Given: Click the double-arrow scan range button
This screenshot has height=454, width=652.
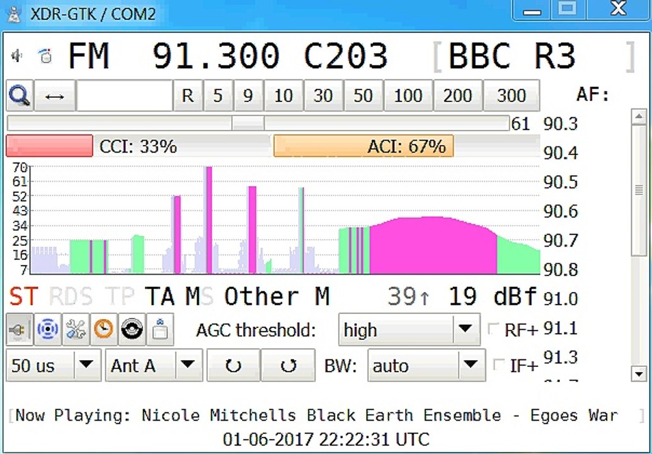Looking at the screenshot, I should 55,96.
